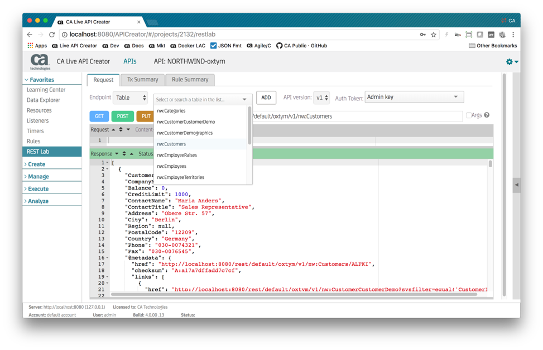
Task: Select nw:EmployeeRaises from the list
Action: pos(201,155)
